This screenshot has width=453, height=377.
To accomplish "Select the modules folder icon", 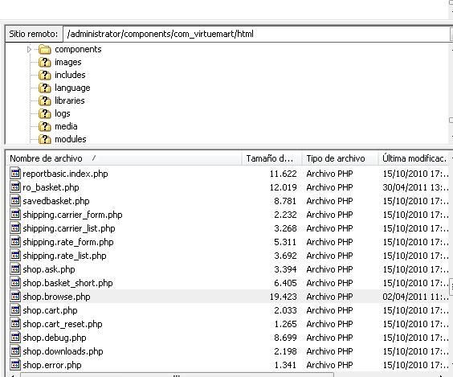I will coord(45,139).
